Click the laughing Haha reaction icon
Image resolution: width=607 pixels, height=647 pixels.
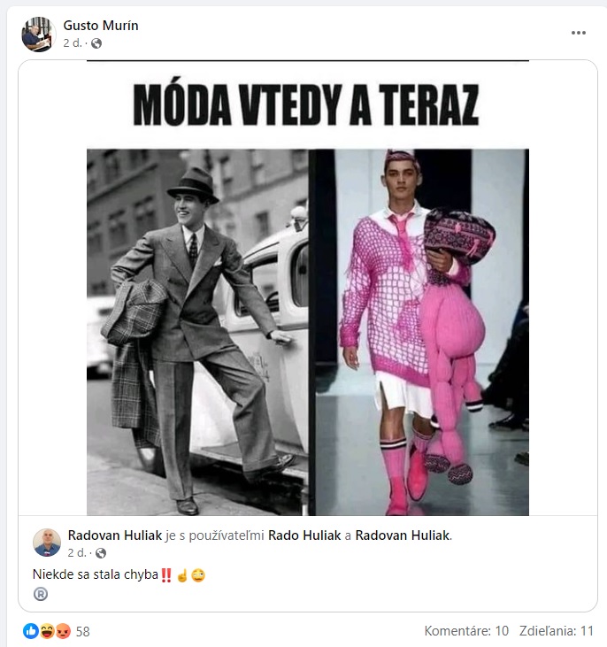click(47, 631)
